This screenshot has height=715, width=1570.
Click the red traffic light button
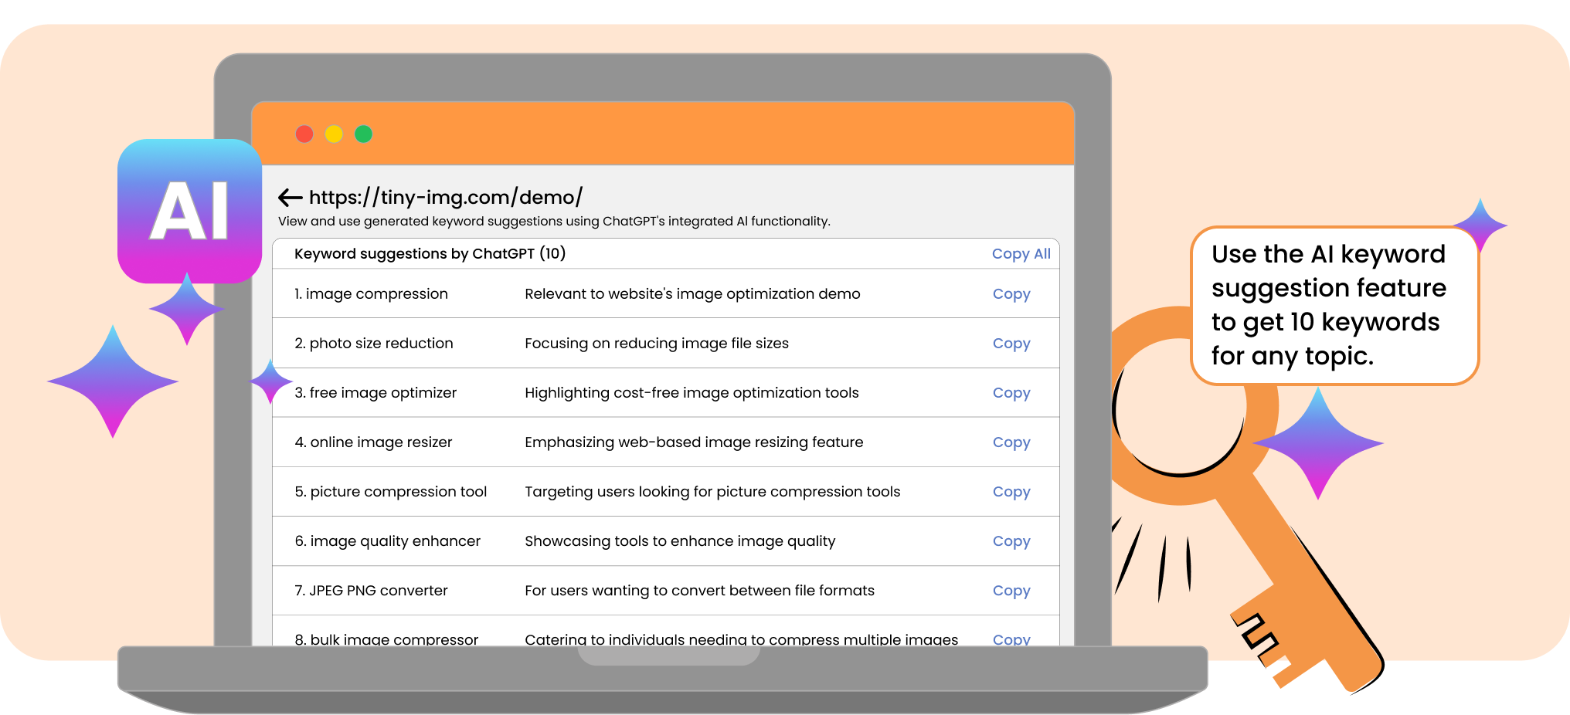pyautogui.click(x=304, y=134)
